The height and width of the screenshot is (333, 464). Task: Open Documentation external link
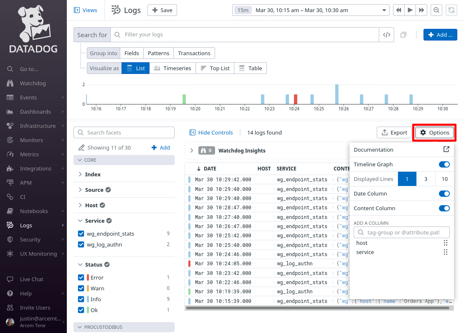point(446,150)
